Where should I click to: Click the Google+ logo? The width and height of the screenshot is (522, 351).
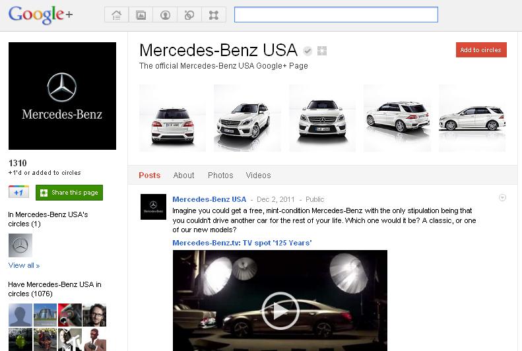coord(40,15)
